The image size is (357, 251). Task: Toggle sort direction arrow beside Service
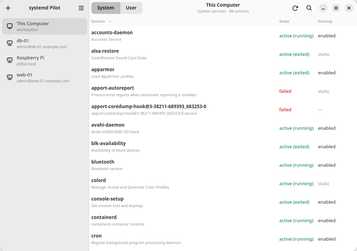tap(110, 21)
